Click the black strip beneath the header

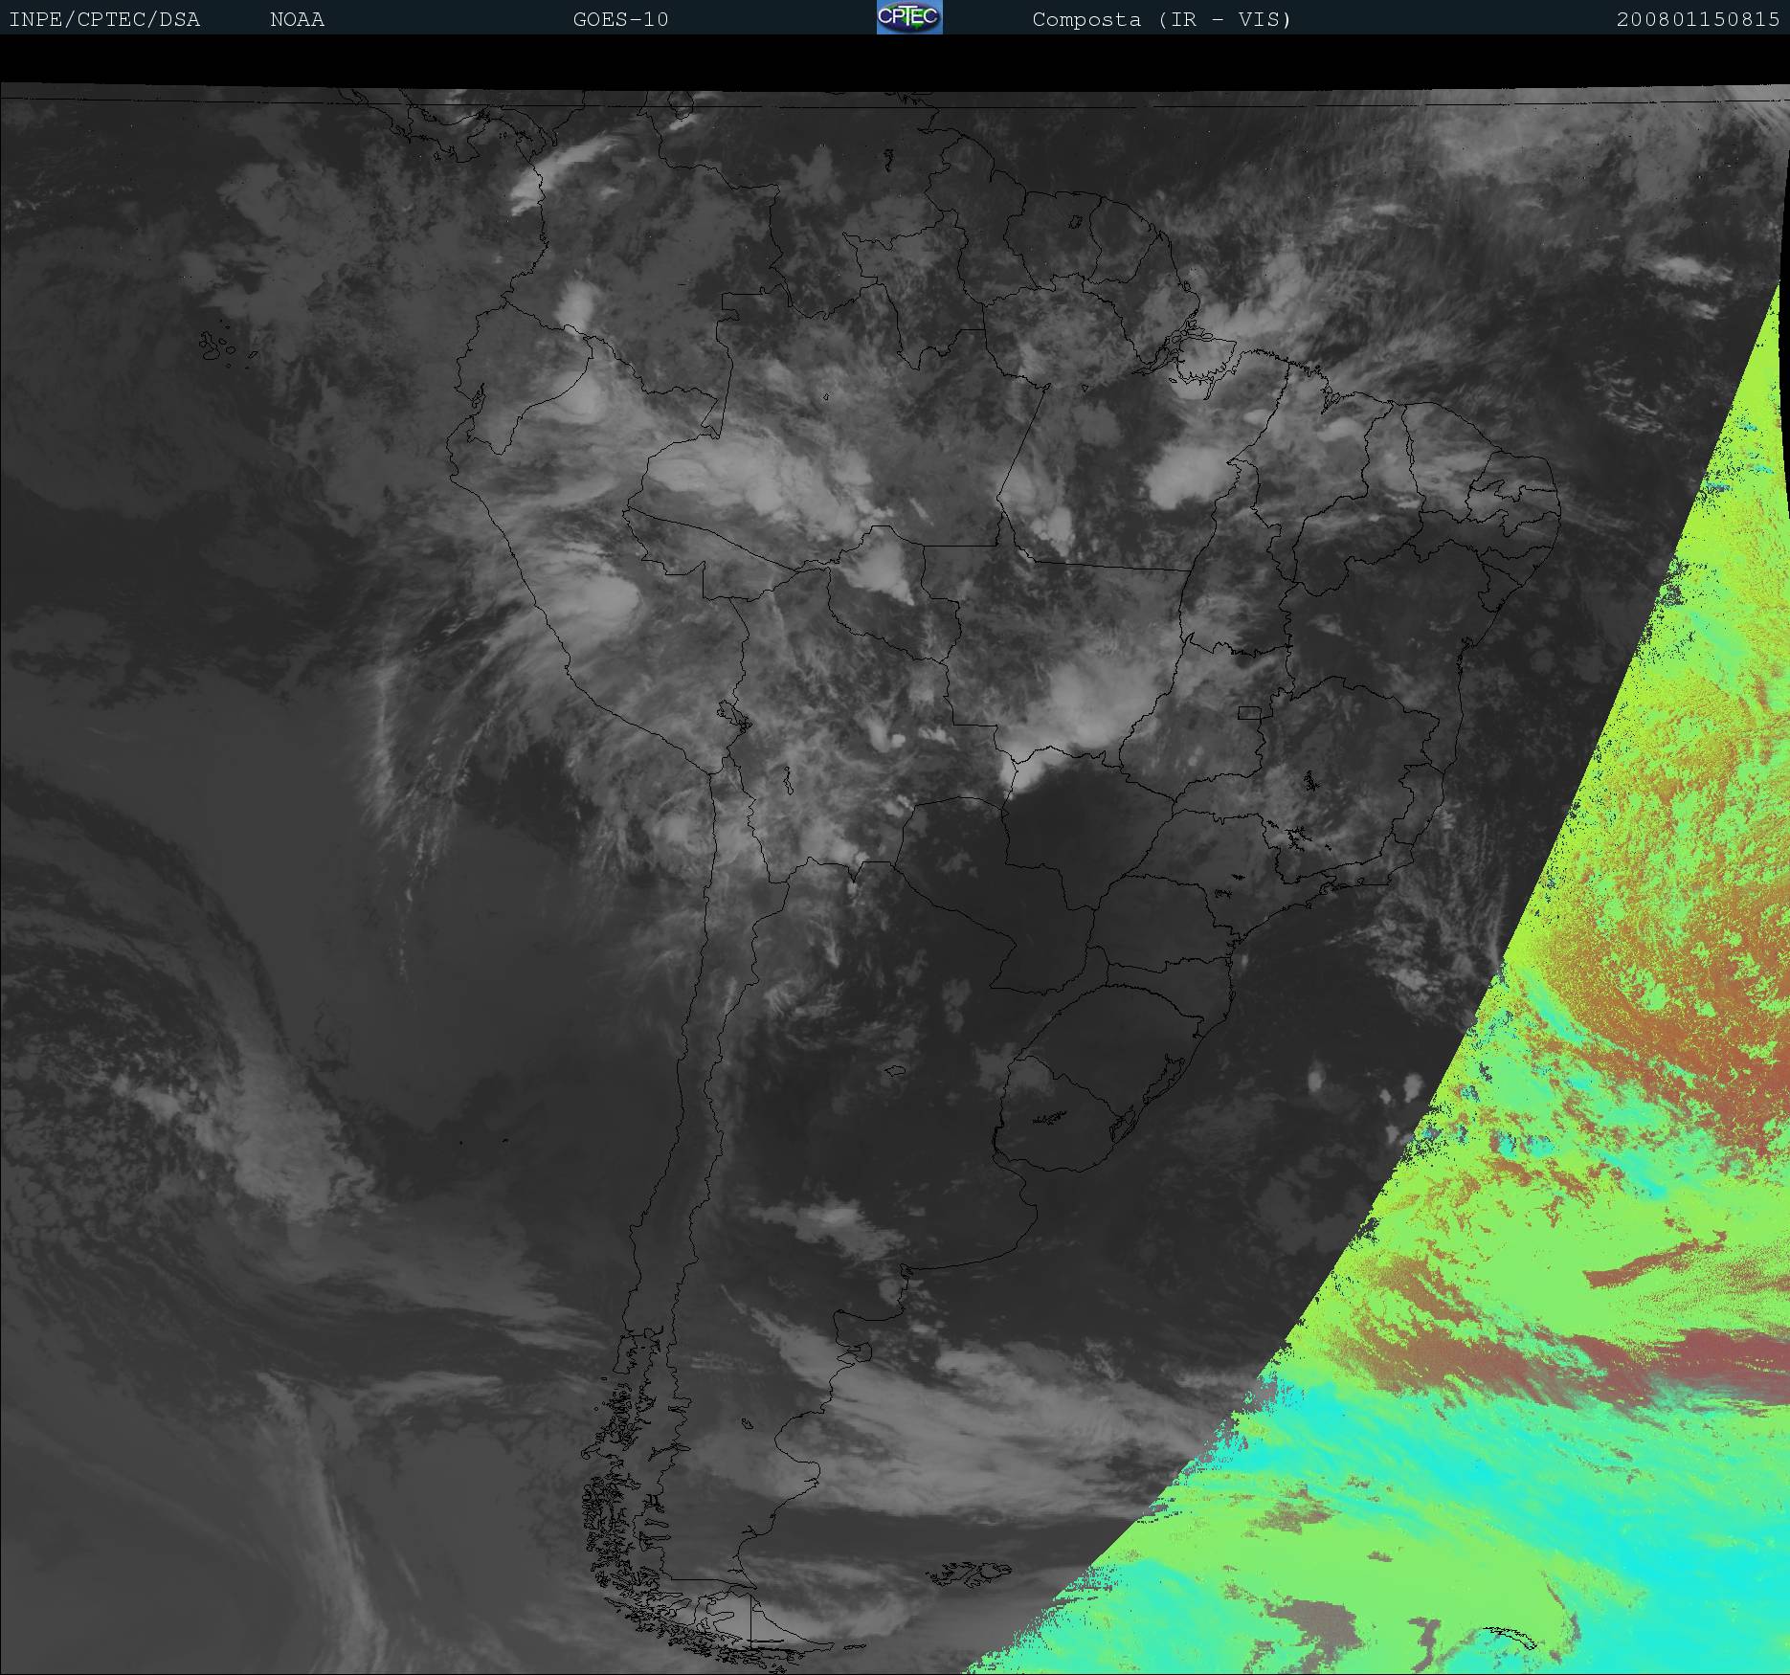[895, 59]
